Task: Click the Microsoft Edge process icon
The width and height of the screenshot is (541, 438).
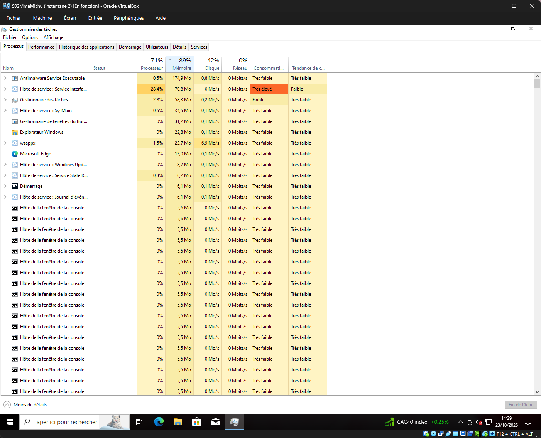Action: (15, 154)
